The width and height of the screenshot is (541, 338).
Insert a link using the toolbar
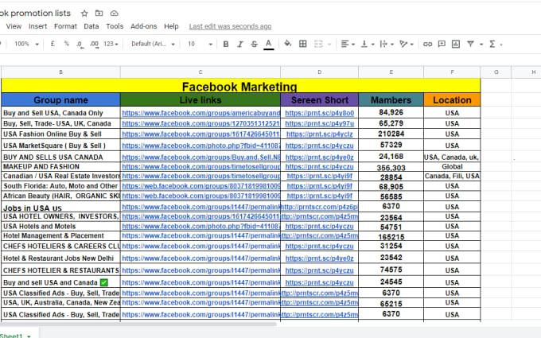(x=427, y=45)
